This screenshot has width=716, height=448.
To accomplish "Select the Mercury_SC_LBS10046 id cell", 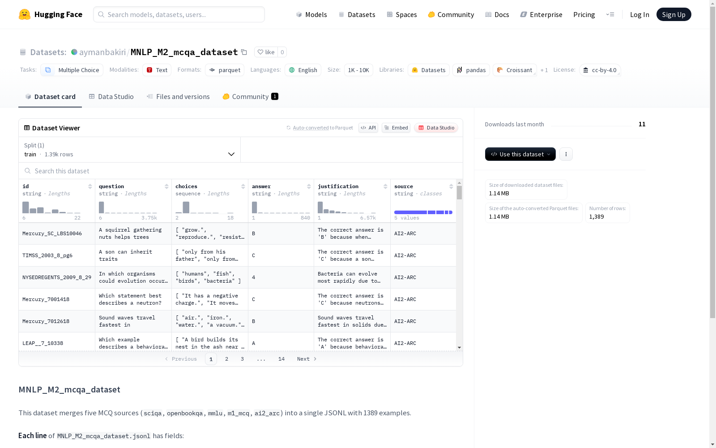I will coord(57,233).
